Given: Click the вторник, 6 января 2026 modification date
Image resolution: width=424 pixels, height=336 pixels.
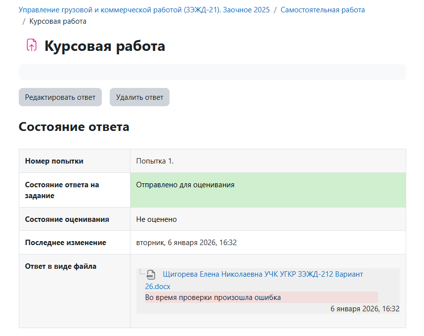Looking at the screenshot, I should click(x=186, y=243).
